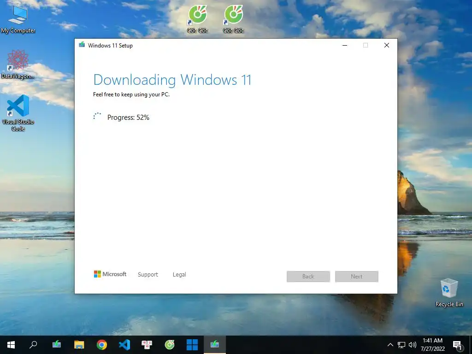Click the spinning progress indicator
This screenshot has height=354, width=472.
point(97,117)
